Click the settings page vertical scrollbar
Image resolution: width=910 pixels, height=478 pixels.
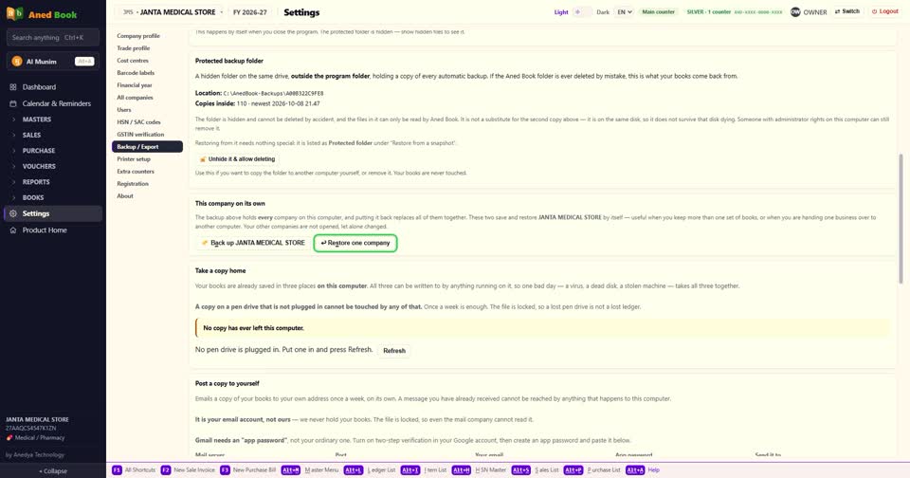point(901,218)
